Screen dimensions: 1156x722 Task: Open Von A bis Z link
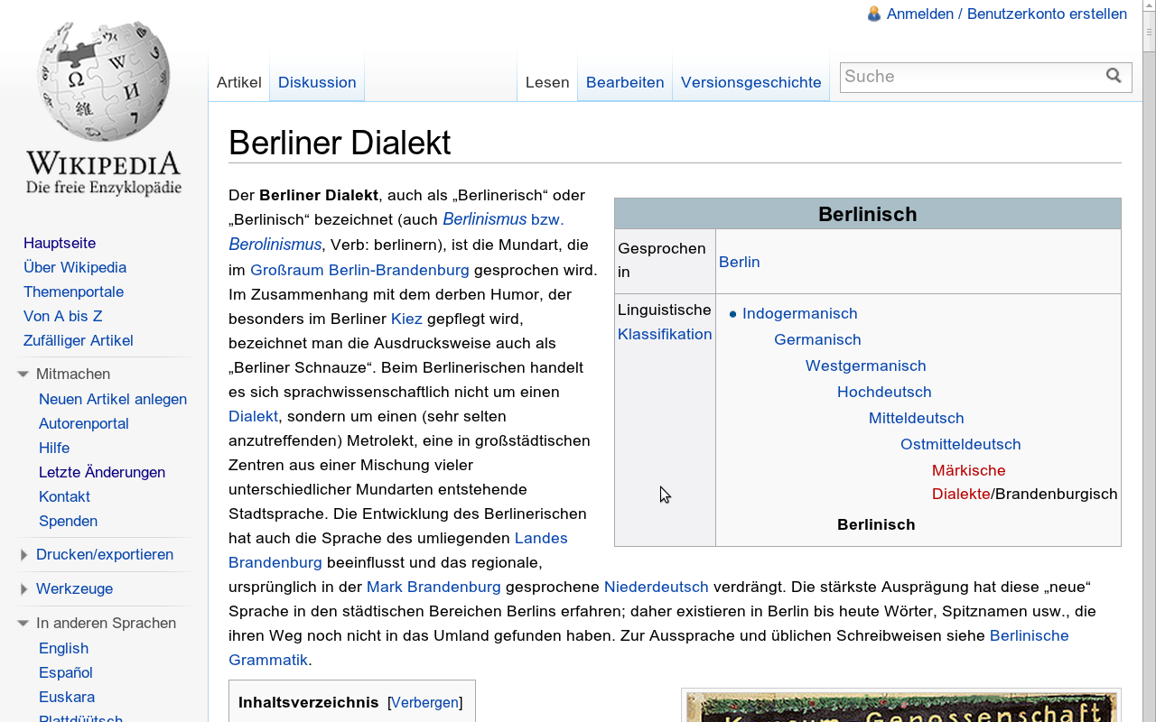click(63, 316)
